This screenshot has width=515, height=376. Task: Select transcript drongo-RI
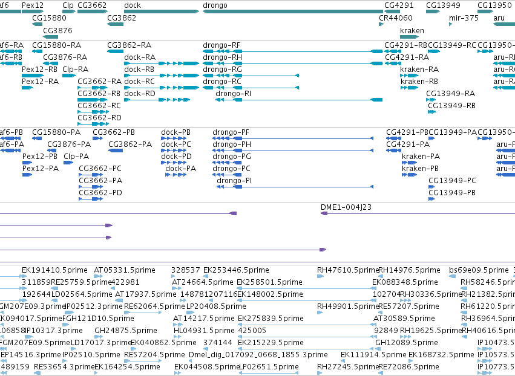(x=299, y=100)
